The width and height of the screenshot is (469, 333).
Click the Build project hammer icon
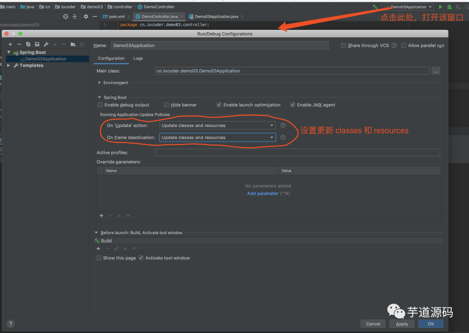375,7
